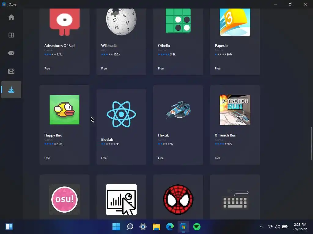This screenshot has width=313, height=234.
Task: Open the Gaming controller section in sidebar
Action: click(x=11, y=53)
